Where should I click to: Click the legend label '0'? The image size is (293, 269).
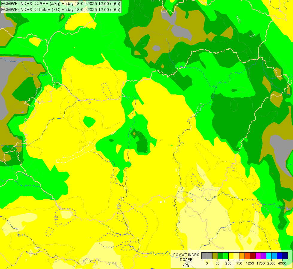[x=207, y=263]
